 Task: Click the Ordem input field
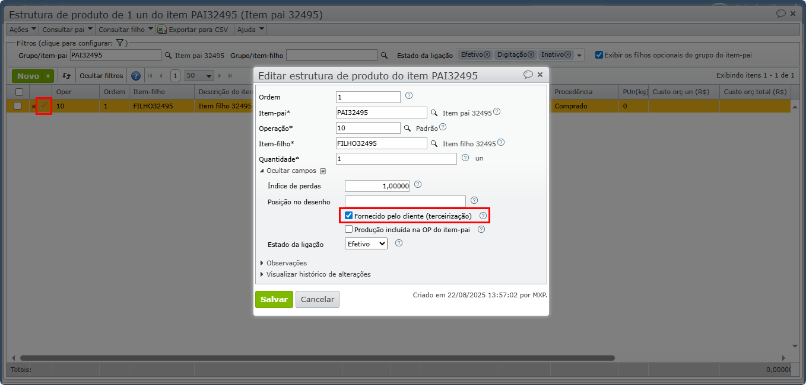click(x=368, y=97)
